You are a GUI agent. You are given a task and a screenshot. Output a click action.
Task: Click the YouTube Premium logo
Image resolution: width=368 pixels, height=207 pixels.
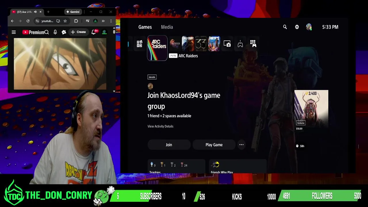coord(33,32)
